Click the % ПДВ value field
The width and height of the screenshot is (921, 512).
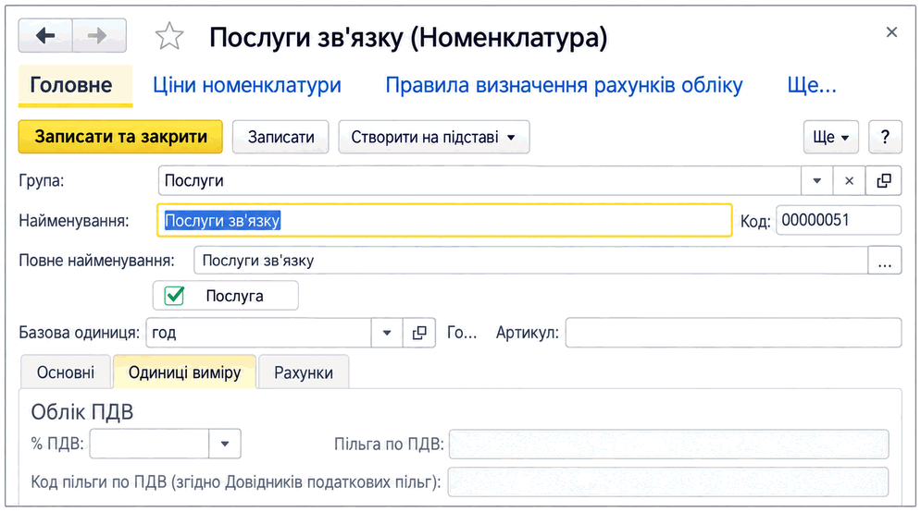149,444
